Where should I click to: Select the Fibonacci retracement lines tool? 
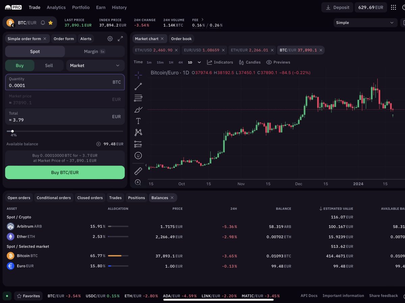138,98
